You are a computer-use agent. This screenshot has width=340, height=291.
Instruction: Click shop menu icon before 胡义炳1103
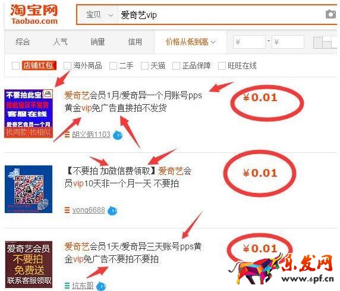coord(67,135)
